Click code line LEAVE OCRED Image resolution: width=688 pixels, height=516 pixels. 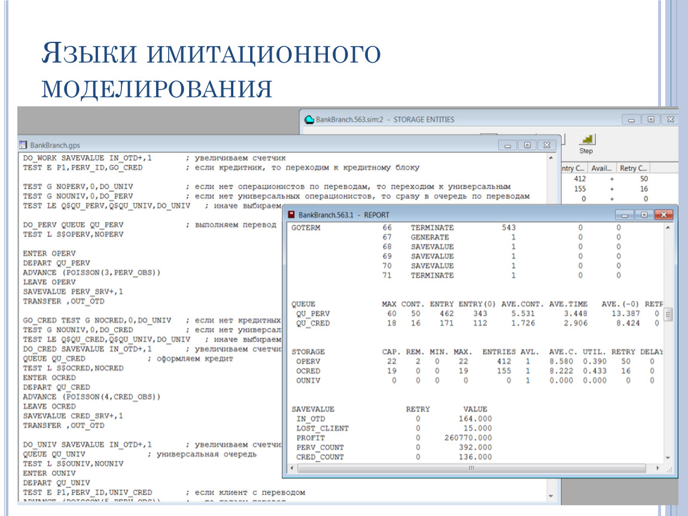[49, 406]
